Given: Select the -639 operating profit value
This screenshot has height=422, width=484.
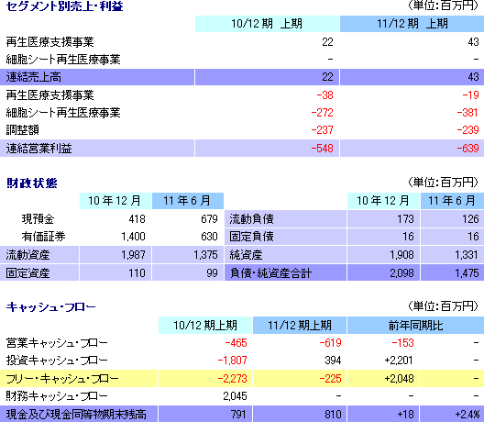Looking at the screenshot, I should tap(467, 149).
